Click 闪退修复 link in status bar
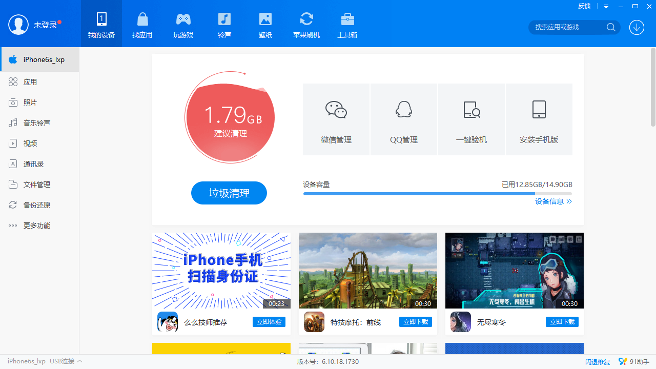656x369 pixels. point(597,361)
